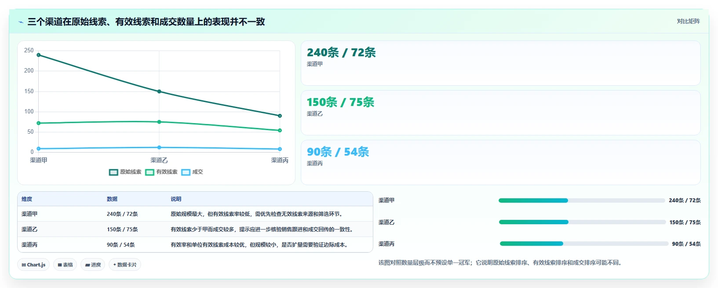Screen dimensions: 718x288
Task: Click the square icon in the 表格 chip
Action: coord(60,265)
